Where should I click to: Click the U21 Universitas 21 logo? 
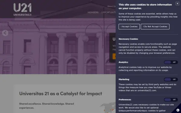(x=22, y=9)
